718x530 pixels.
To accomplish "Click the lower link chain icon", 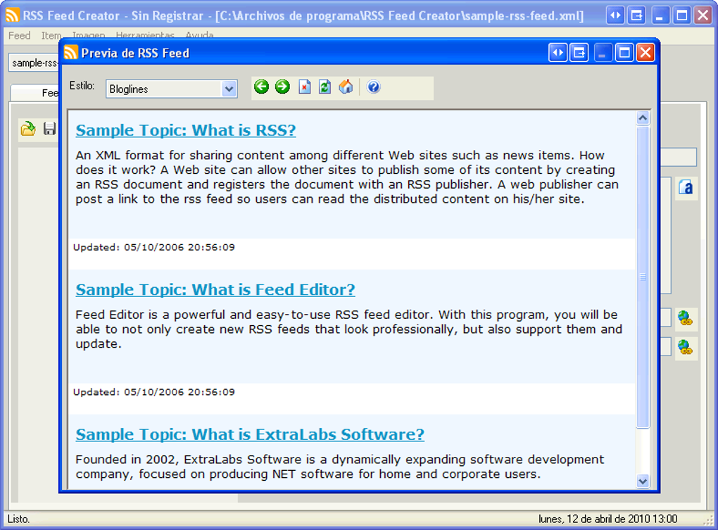I will 686,346.
